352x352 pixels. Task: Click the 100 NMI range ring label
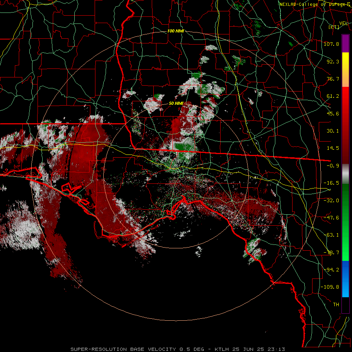pos(176,31)
